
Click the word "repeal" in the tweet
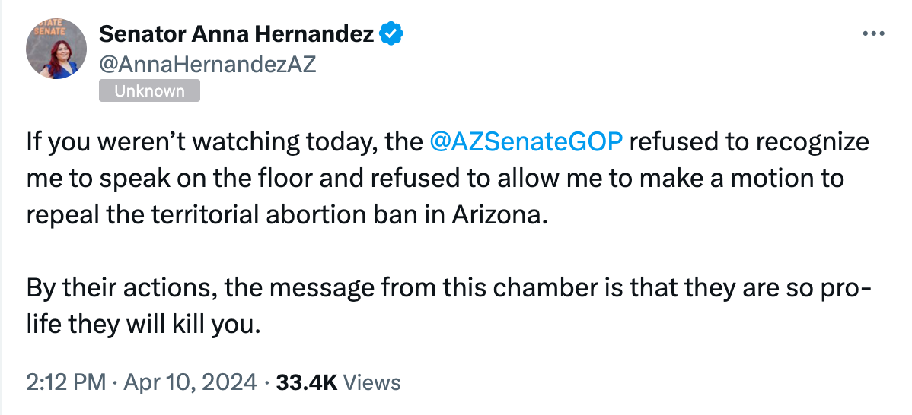(64, 214)
